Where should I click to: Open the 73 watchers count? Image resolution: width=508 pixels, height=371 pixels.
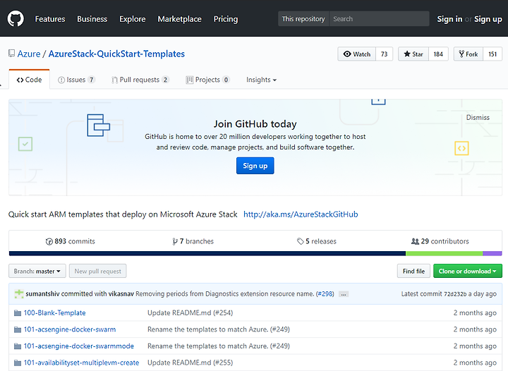(x=385, y=54)
